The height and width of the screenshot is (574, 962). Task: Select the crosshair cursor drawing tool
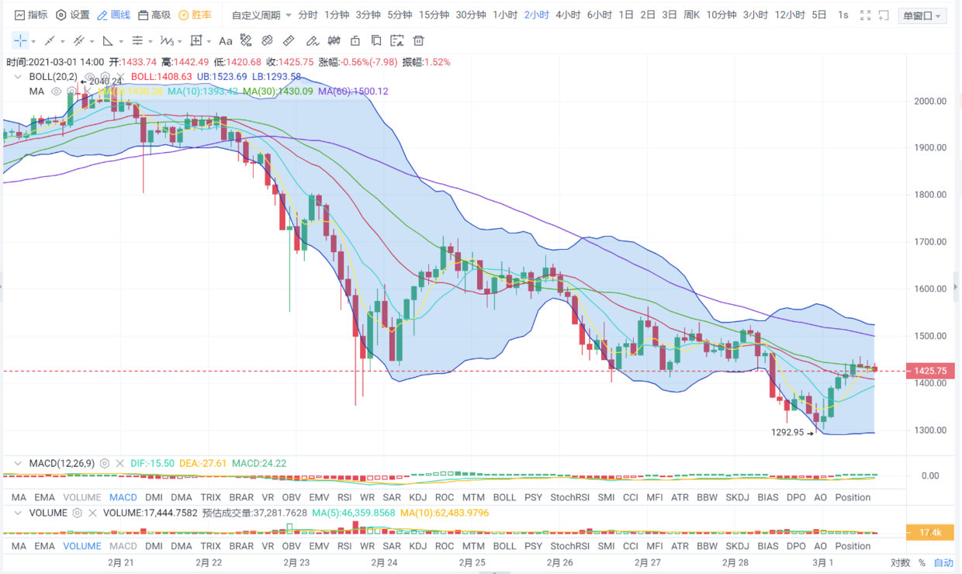(x=20, y=40)
